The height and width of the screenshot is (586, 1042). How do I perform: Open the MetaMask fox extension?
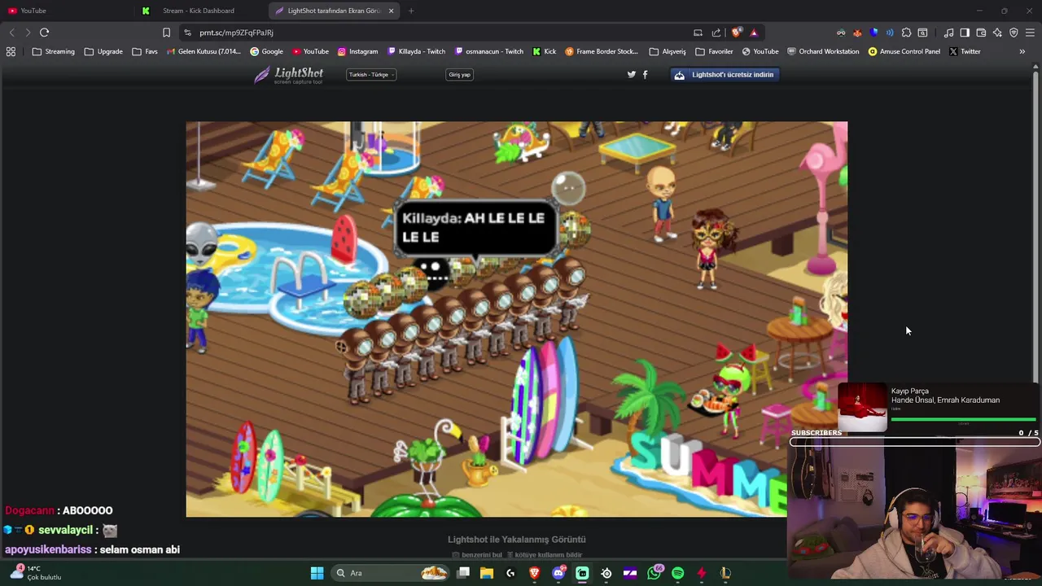click(x=857, y=33)
